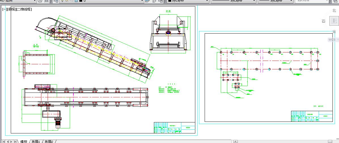Open the Layer States Manager icon

[160, 1]
